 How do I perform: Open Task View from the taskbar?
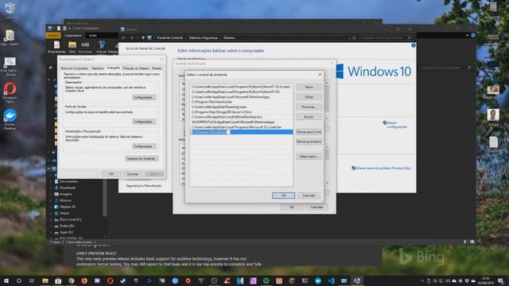[x=32, y=280]
